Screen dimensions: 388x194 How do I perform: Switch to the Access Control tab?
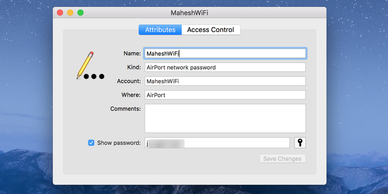click(x=211, y=29)
